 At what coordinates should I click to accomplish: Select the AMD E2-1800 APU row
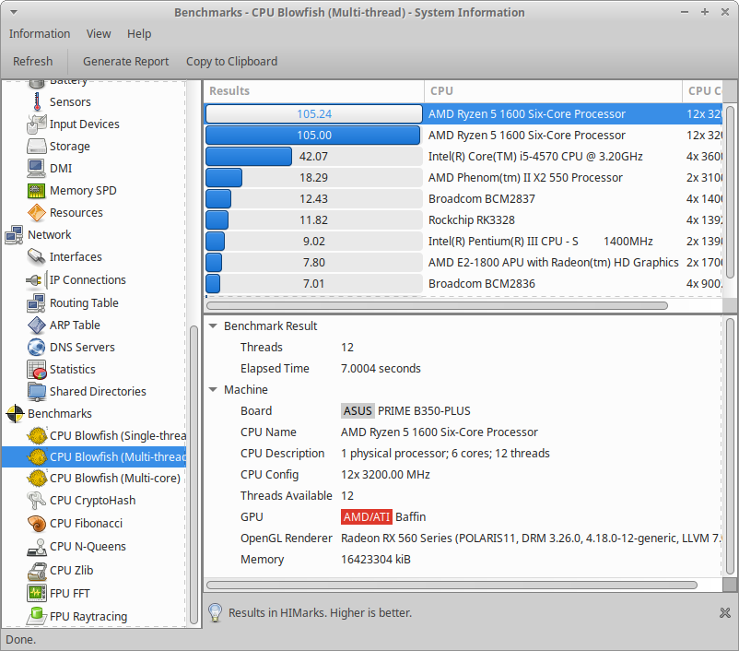coord(463,263)
